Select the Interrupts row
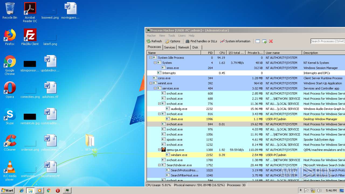 246,73
